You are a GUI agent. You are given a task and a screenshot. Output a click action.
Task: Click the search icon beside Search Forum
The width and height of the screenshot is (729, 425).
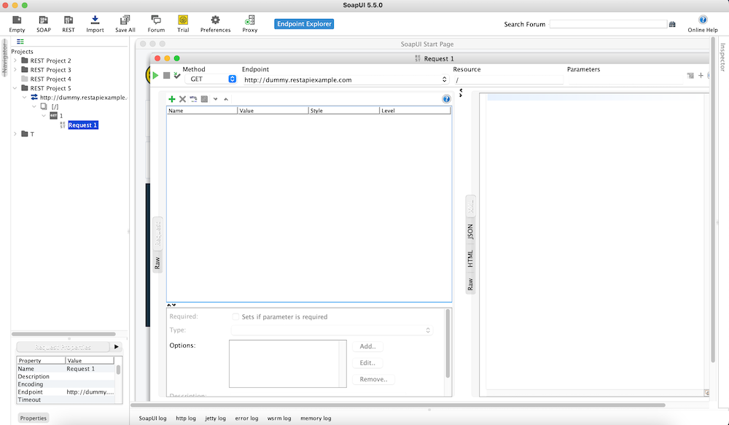point(672,24)
